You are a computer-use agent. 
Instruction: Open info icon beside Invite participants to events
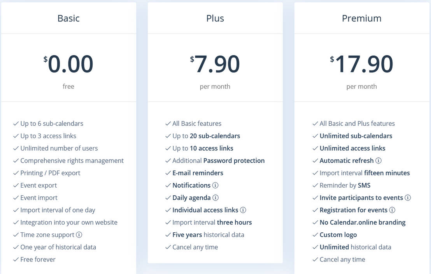(408, 198)
